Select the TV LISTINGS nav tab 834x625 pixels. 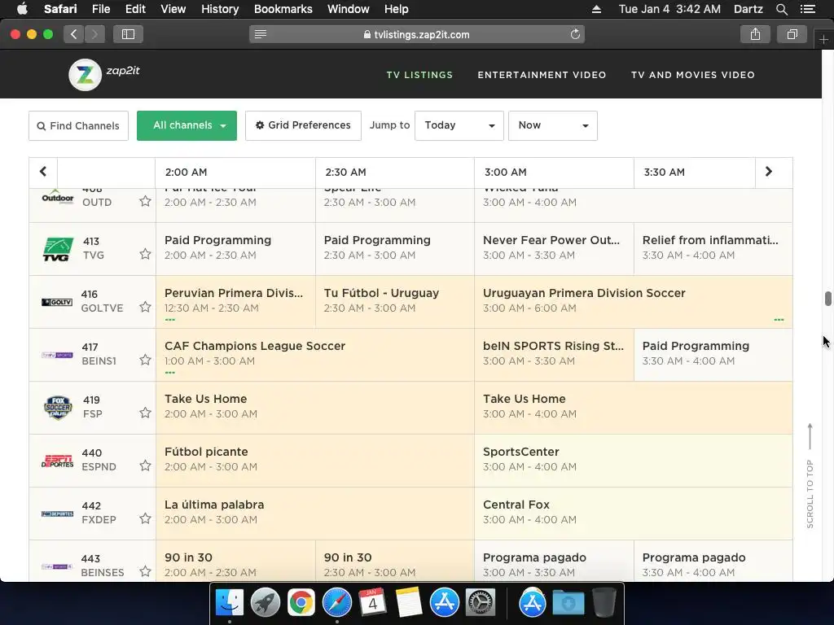point(419,75)
